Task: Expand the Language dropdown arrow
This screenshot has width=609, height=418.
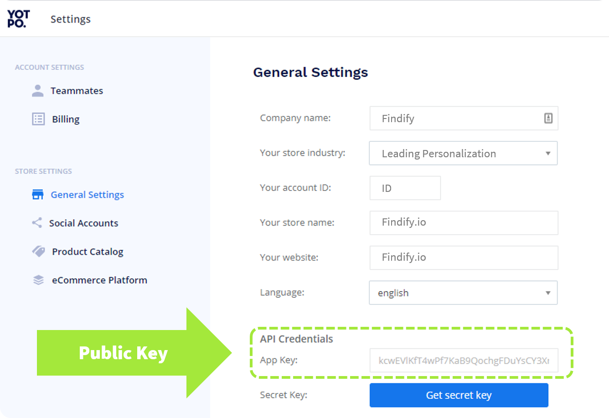Action: 548,293
